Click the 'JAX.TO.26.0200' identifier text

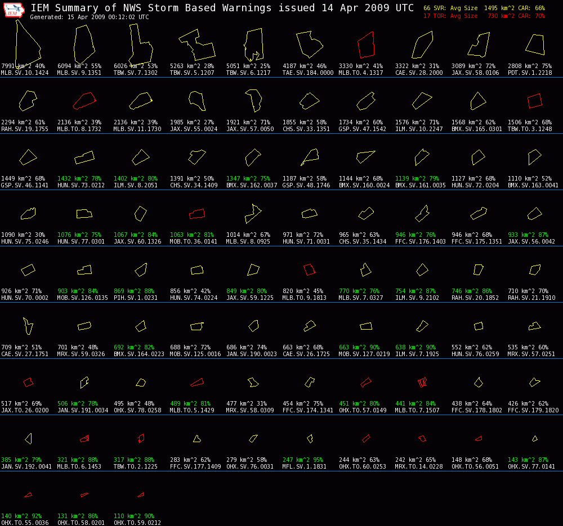click(25, 411)
